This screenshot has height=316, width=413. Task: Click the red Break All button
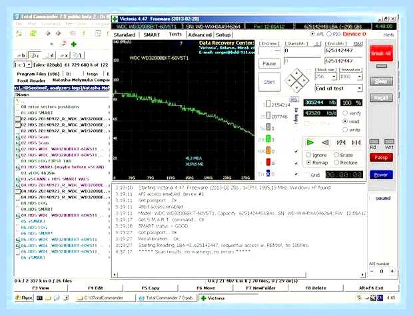point(381,53)
